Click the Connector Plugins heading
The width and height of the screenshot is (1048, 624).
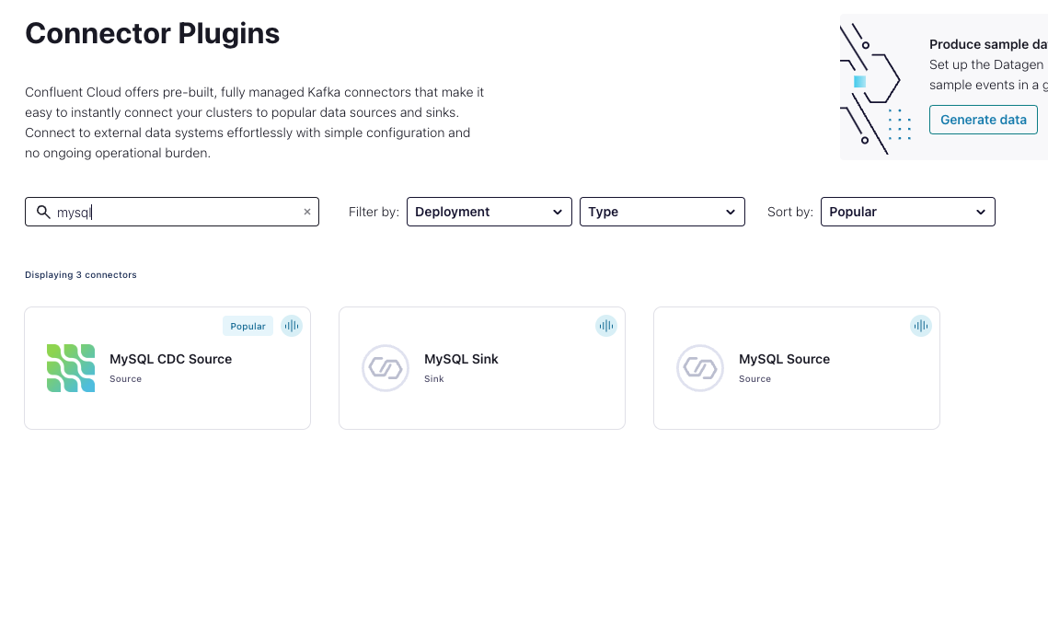(153, 33)
